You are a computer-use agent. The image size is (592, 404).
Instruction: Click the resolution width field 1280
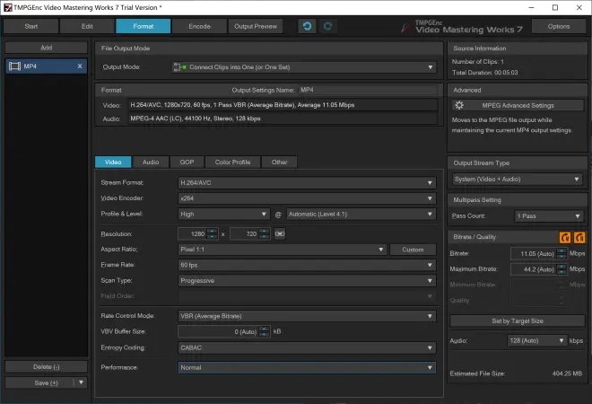pyautogui.click(x=192, y=234)
